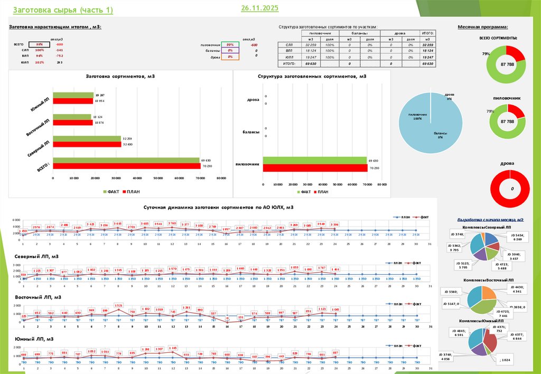Select the green пиловочник 99% cell
This screenshot has width=541, height=374.
coord(230,45)
